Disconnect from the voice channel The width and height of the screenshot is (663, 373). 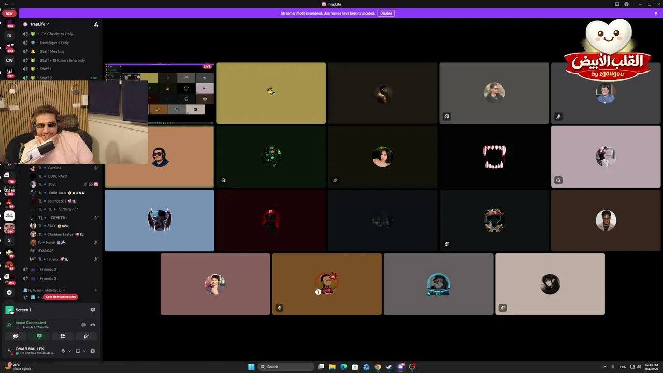click(x=93, y=325)
